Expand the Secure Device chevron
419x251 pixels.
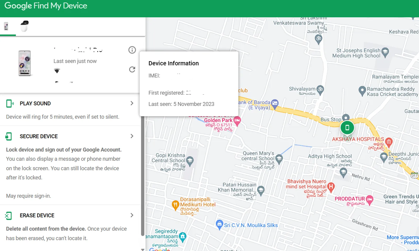pyautogui.click(x=132, y=136)
